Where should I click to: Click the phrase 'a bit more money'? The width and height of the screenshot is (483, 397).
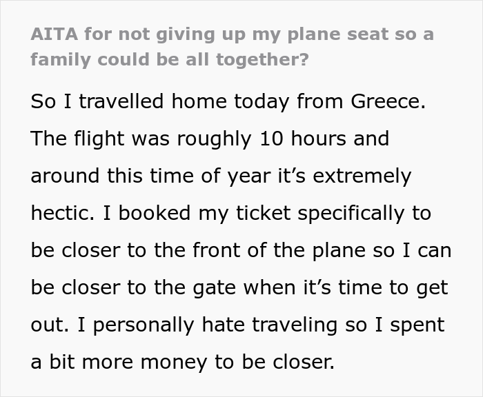click(112, 362)
